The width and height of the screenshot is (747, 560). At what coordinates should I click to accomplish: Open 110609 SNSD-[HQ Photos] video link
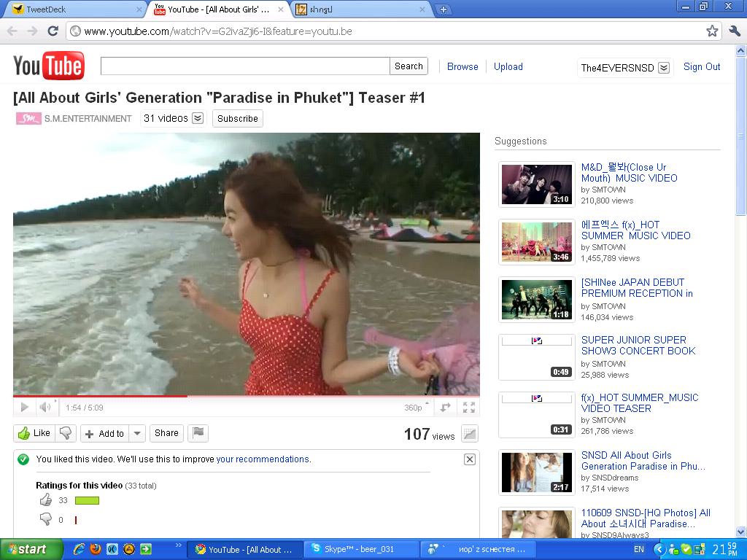coord(646,518)
